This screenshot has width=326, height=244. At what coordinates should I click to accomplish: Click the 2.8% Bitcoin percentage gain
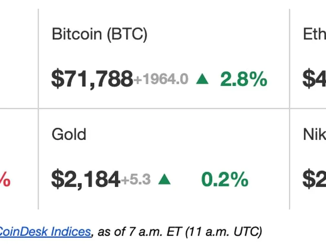[244, 79]
